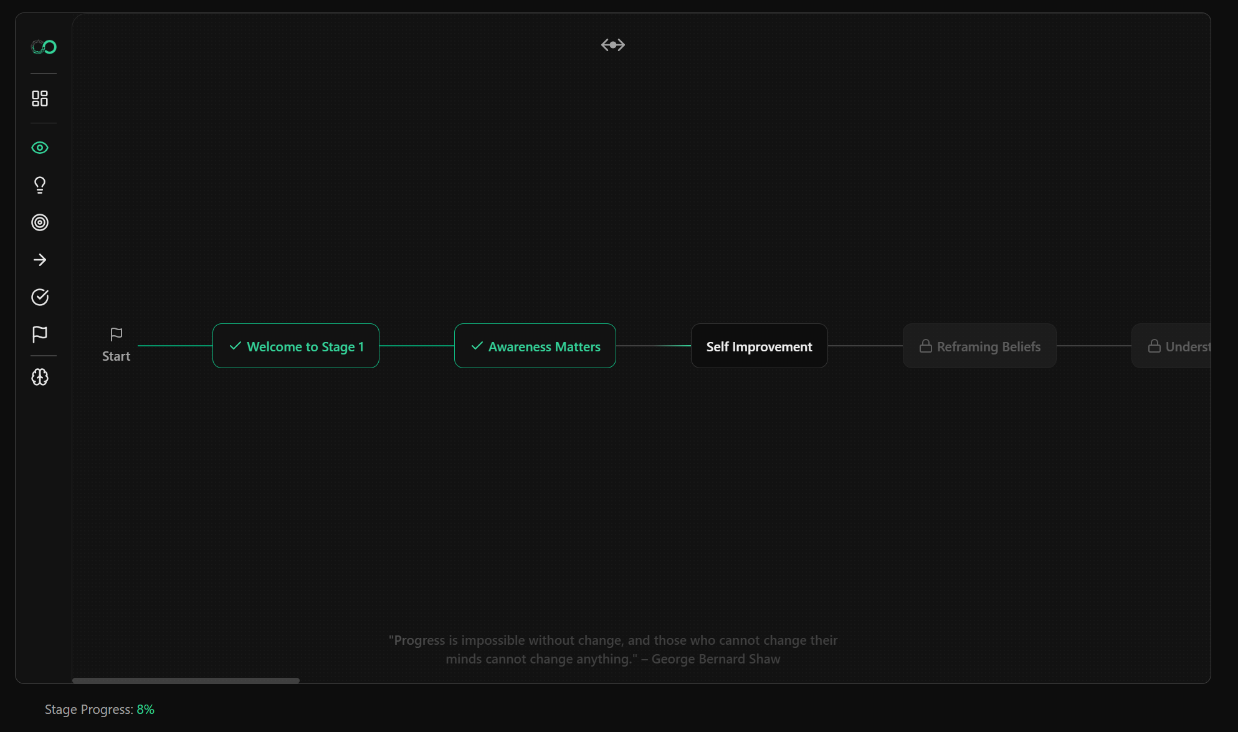Click the lock icon on Reframing Beliefs
1238x732 pixels.
[925, 346]
